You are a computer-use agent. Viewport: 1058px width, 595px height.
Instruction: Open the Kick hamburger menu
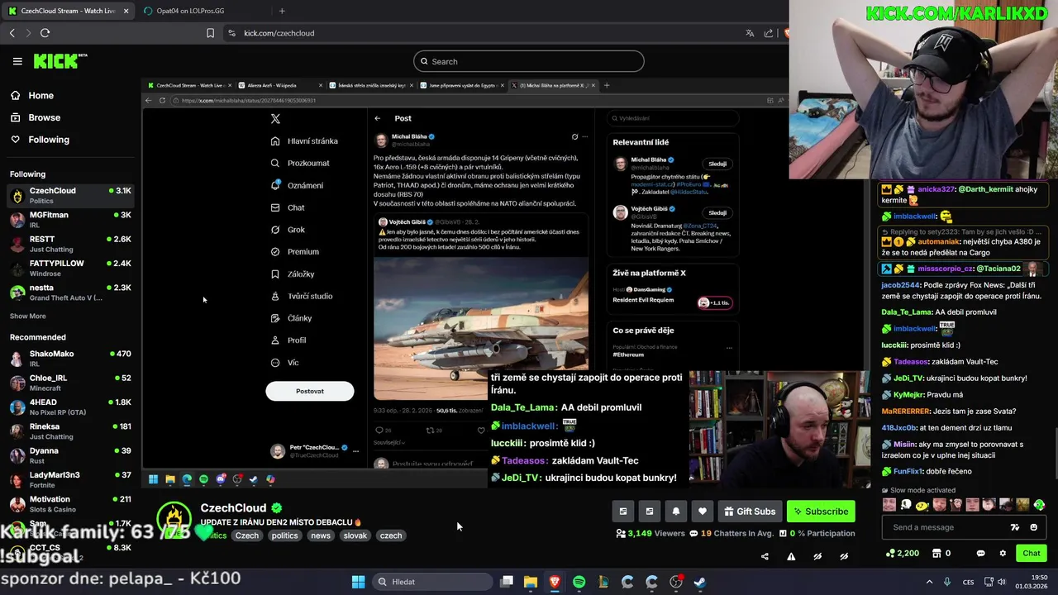[x=17, y=61]
